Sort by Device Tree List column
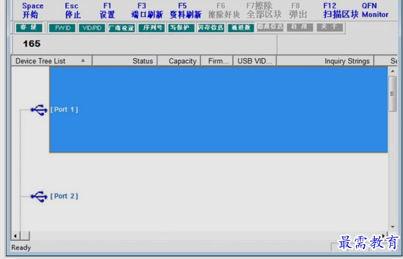 51,61
